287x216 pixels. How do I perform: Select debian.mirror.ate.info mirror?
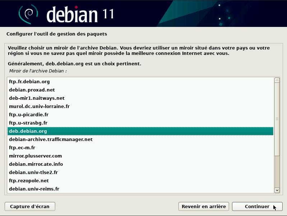[x=140, y=164]
